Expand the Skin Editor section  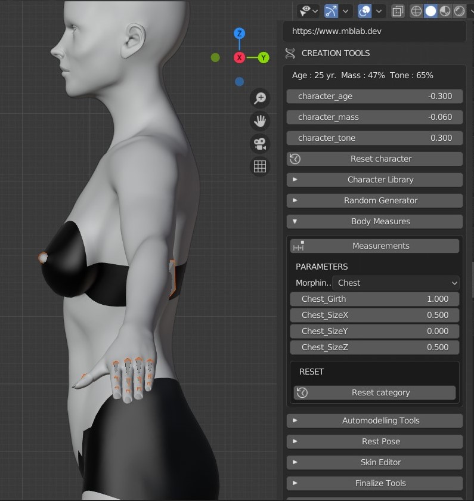click(374, 462)
